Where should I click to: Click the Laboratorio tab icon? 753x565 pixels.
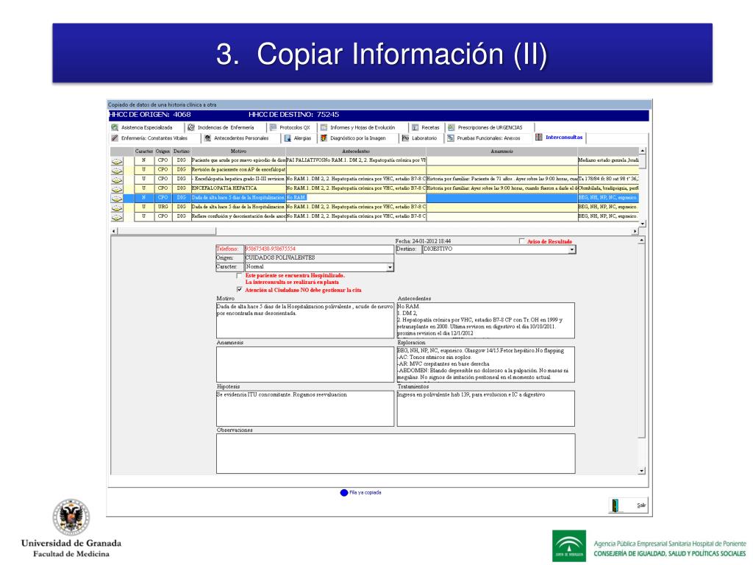(405, 138)
